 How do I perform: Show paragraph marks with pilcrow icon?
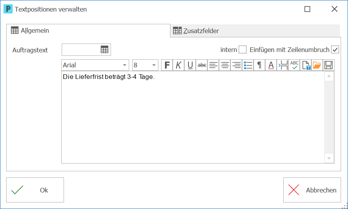coord(259,65)
